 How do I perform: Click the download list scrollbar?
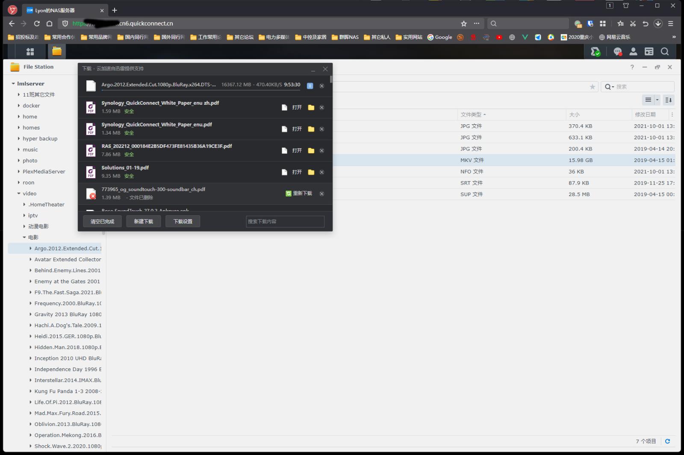pyautogui.click(x=331, y=79)
